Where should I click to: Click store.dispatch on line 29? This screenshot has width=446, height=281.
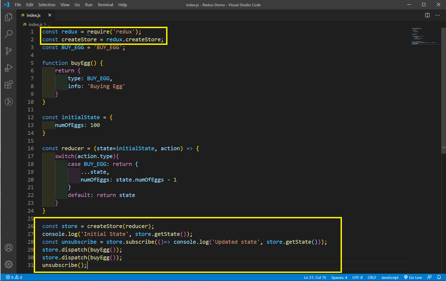(65, 250)
